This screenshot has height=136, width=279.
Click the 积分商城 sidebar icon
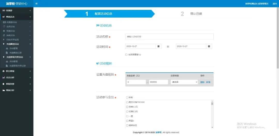tap(4, 71)
